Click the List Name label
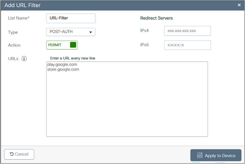Image resolution: width=245 pixels, height=164 pixels. [19, 18]
